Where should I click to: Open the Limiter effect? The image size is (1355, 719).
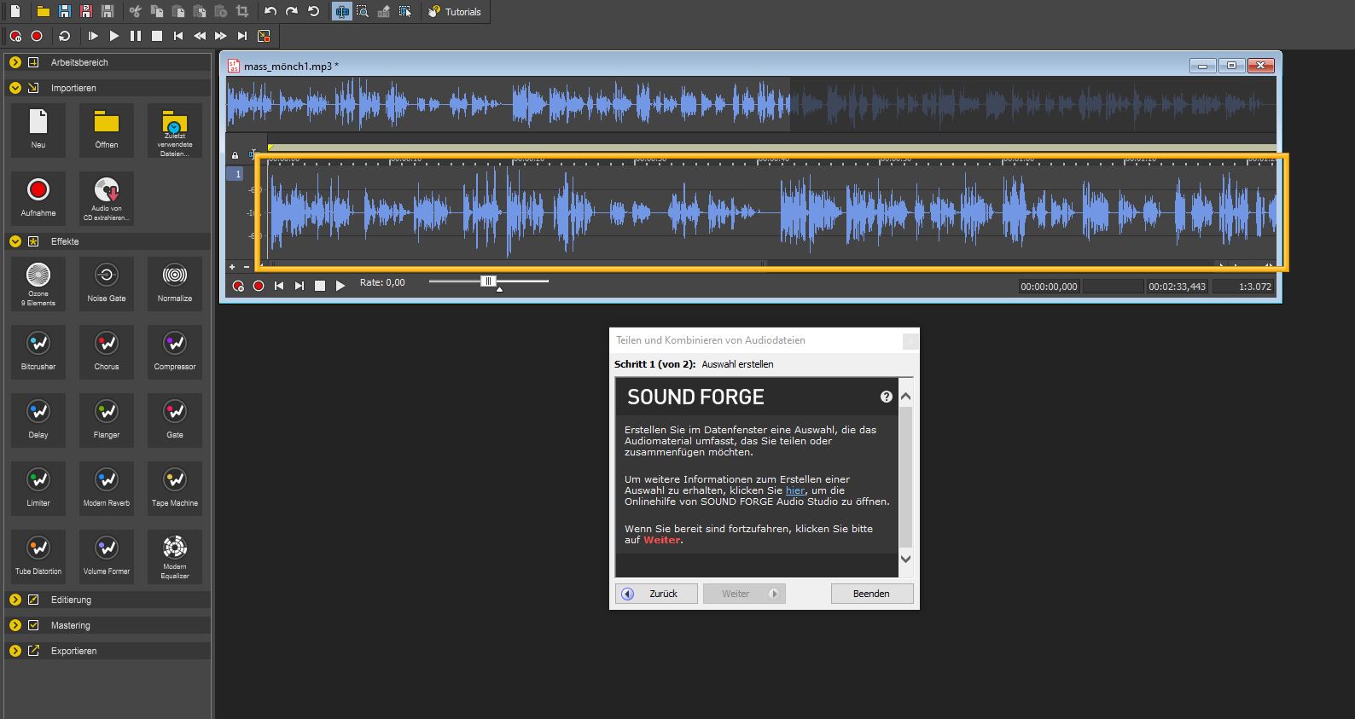point(38,489)
